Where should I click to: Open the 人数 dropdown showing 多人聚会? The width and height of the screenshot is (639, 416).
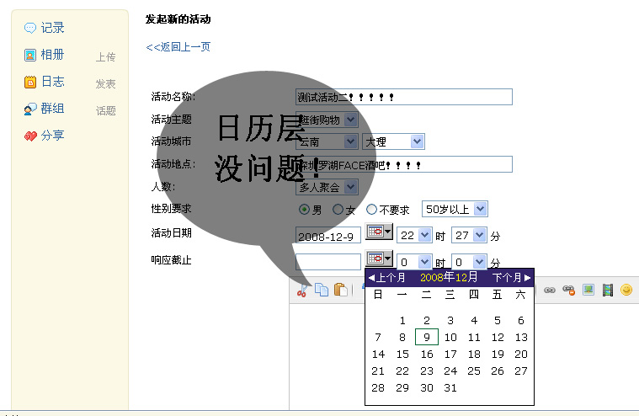pos(327,187)
